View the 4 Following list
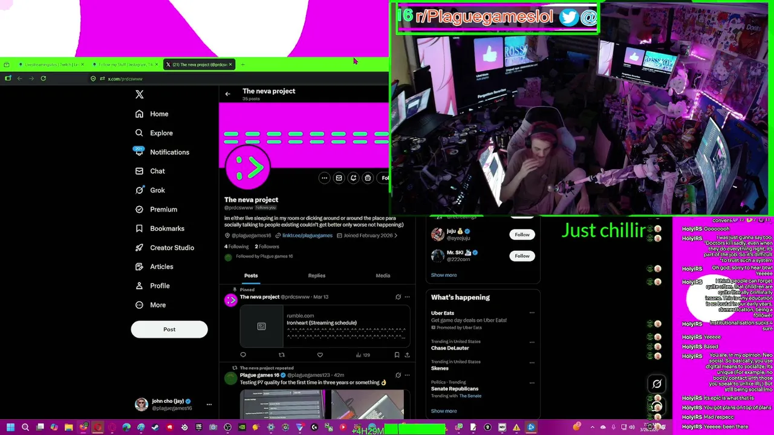This screenshot has height=435, width=774. coord(236,246)
